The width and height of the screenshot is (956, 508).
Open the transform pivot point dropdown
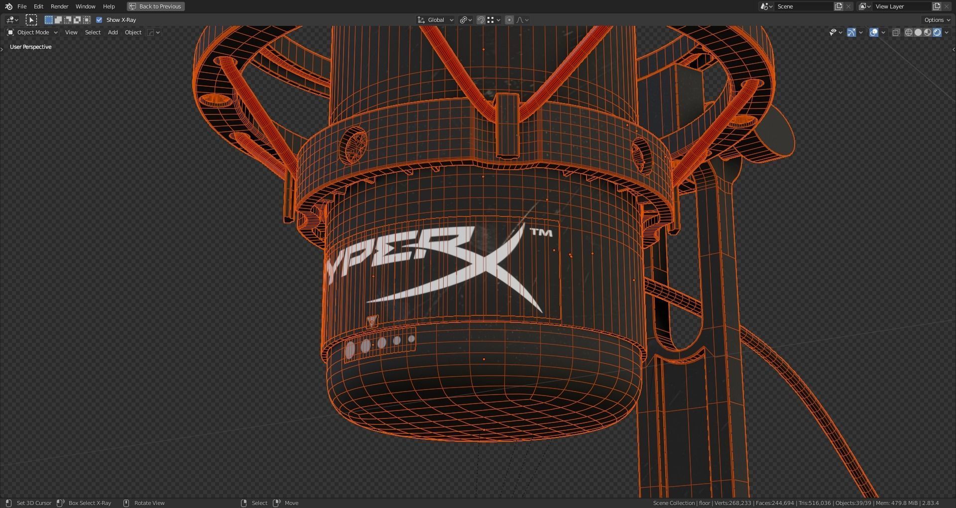coord(466,20)
